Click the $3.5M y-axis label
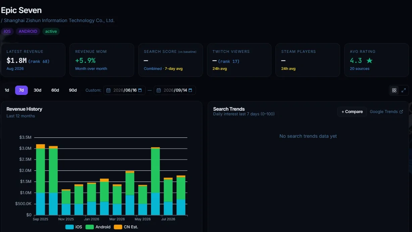The height and width of the screenshot is (232, 412). [26, 137]
